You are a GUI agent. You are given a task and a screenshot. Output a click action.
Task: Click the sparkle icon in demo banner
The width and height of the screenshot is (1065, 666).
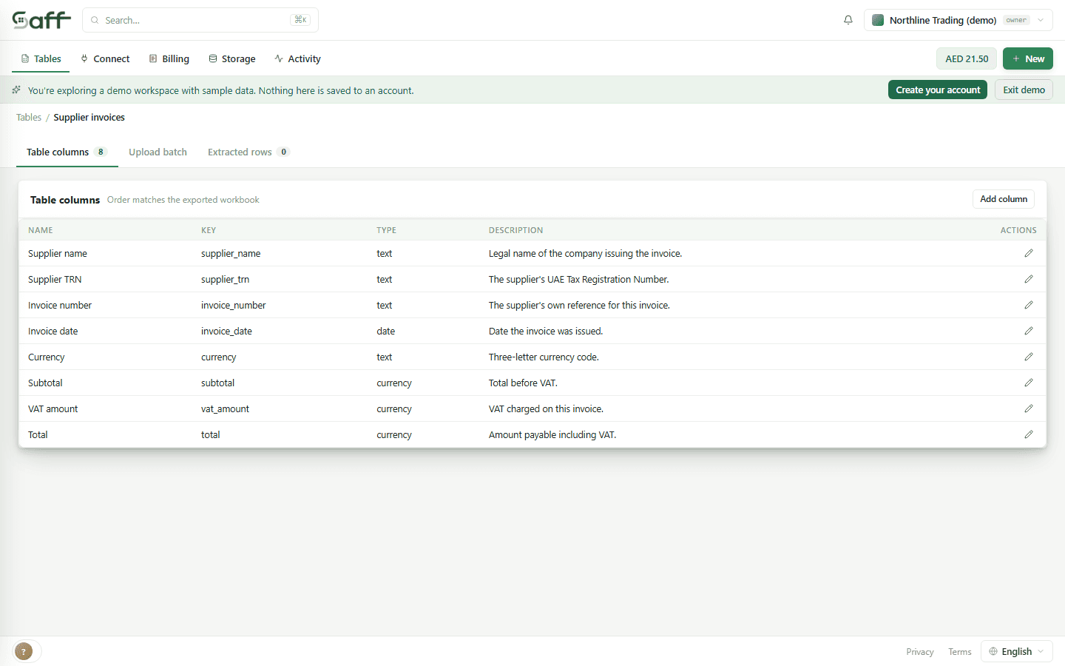pyautogui.click(x=16, y=90)
